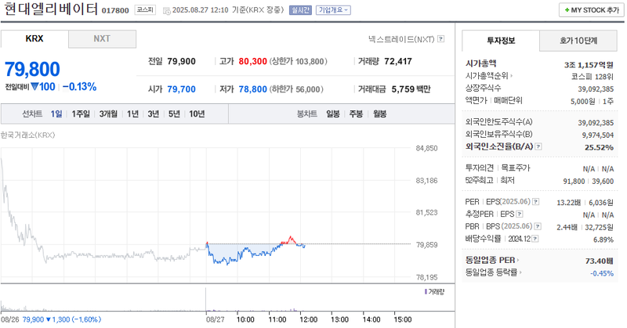Select the 1주일 line chart period

pos(81,114)
